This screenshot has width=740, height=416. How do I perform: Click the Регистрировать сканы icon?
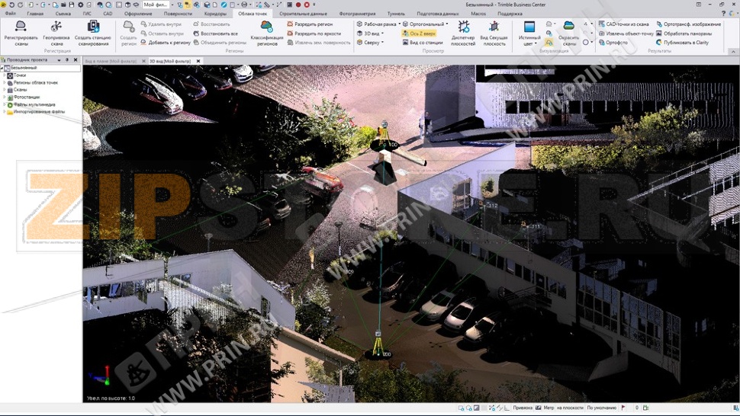[x=21, y=26]
